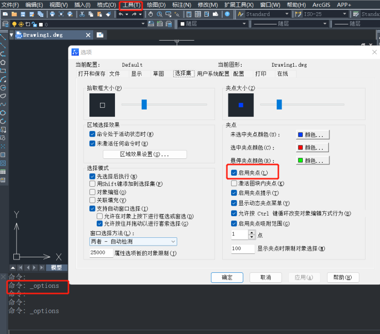Click 未选中夹点颜色 颜色... button

[313, 134]
